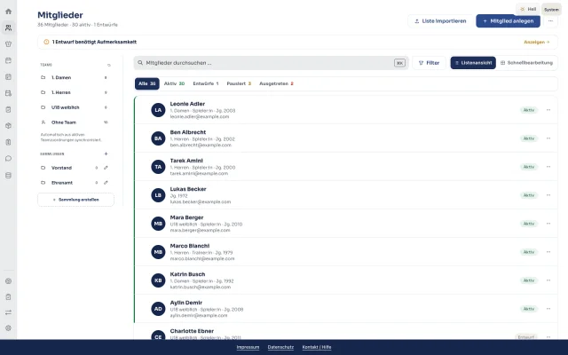
Task: Open Filter options
Action: (x=429, y=63)
